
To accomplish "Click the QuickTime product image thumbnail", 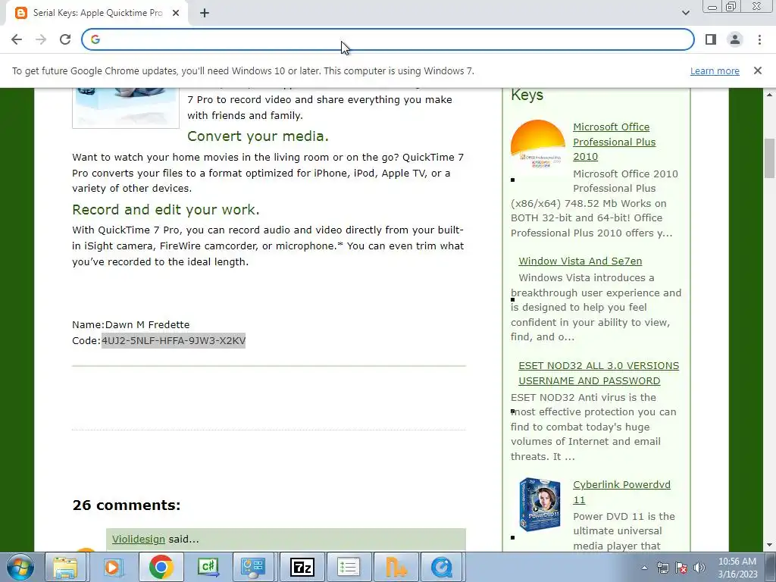I will click(126, 108).
